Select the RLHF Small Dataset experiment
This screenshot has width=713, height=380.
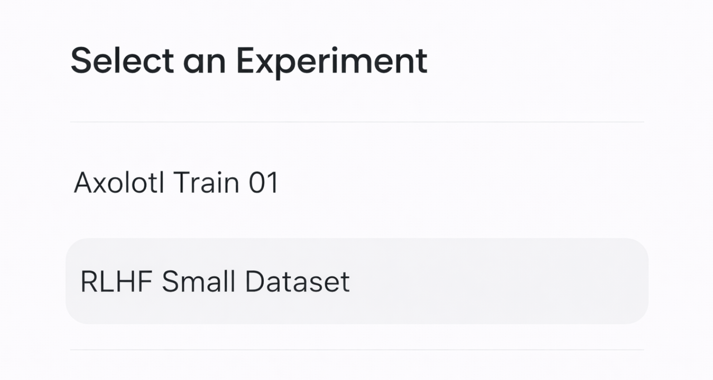[215, 281]
